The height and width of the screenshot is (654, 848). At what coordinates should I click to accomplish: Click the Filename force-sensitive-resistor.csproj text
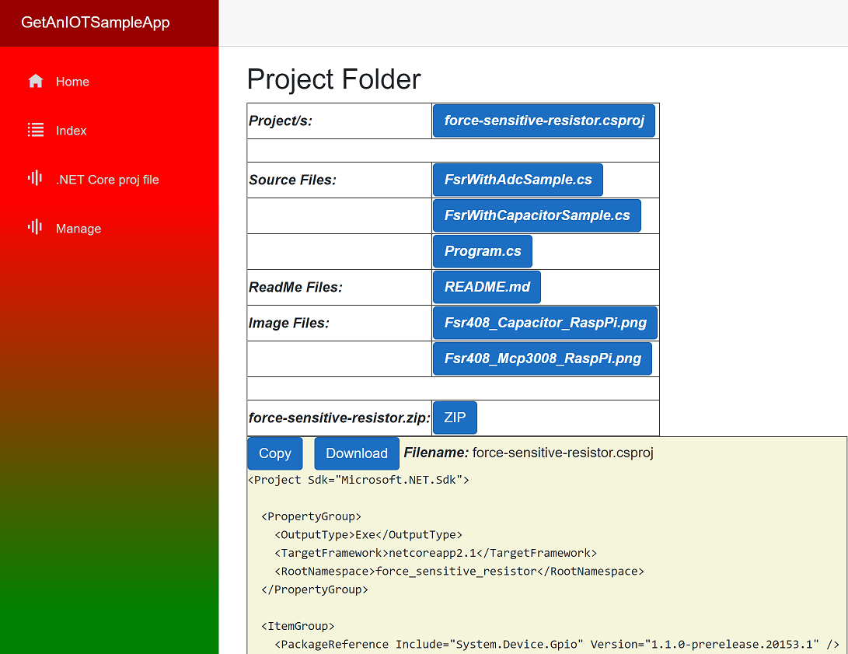click(x=529, y=453)
